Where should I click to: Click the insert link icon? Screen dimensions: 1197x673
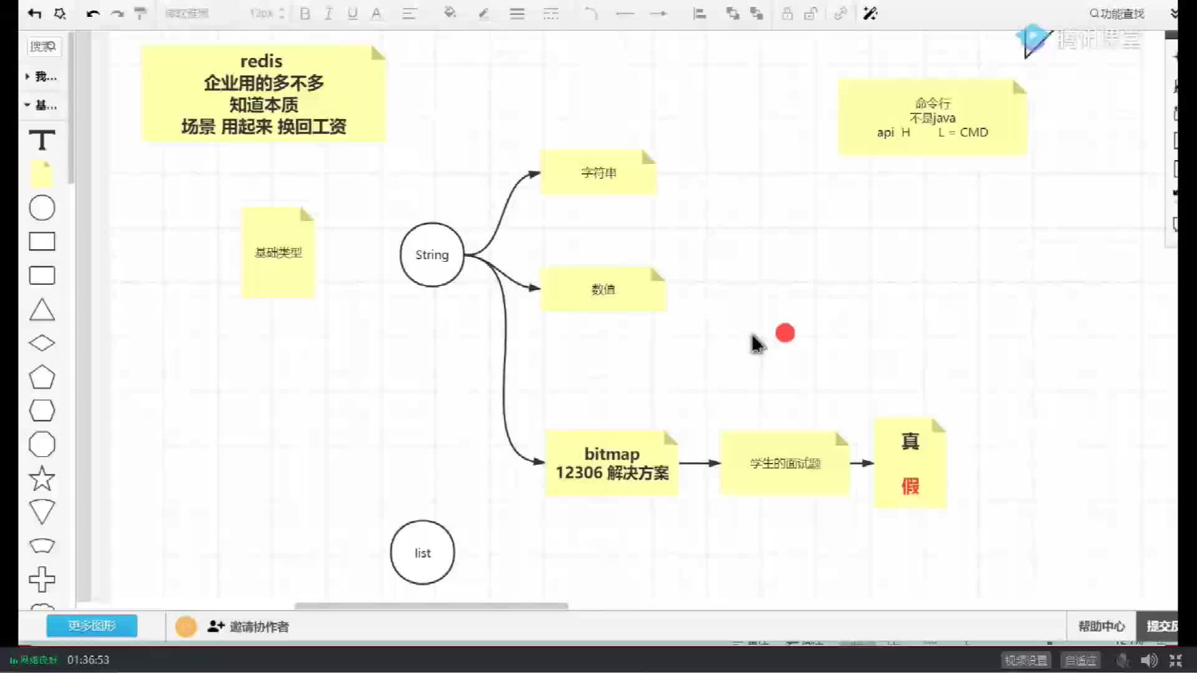tap(840, 14)
